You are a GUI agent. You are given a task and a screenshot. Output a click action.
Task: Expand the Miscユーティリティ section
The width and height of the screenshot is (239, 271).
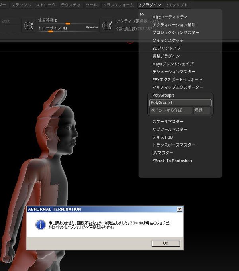[x=170, y=17]
